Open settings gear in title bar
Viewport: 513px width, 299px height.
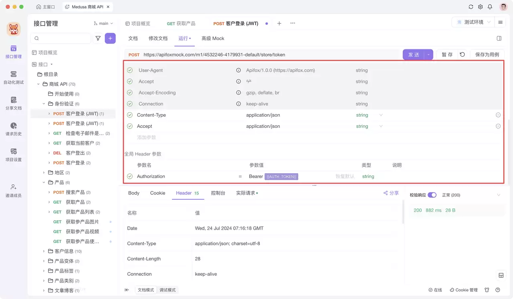tap(481, 7)
